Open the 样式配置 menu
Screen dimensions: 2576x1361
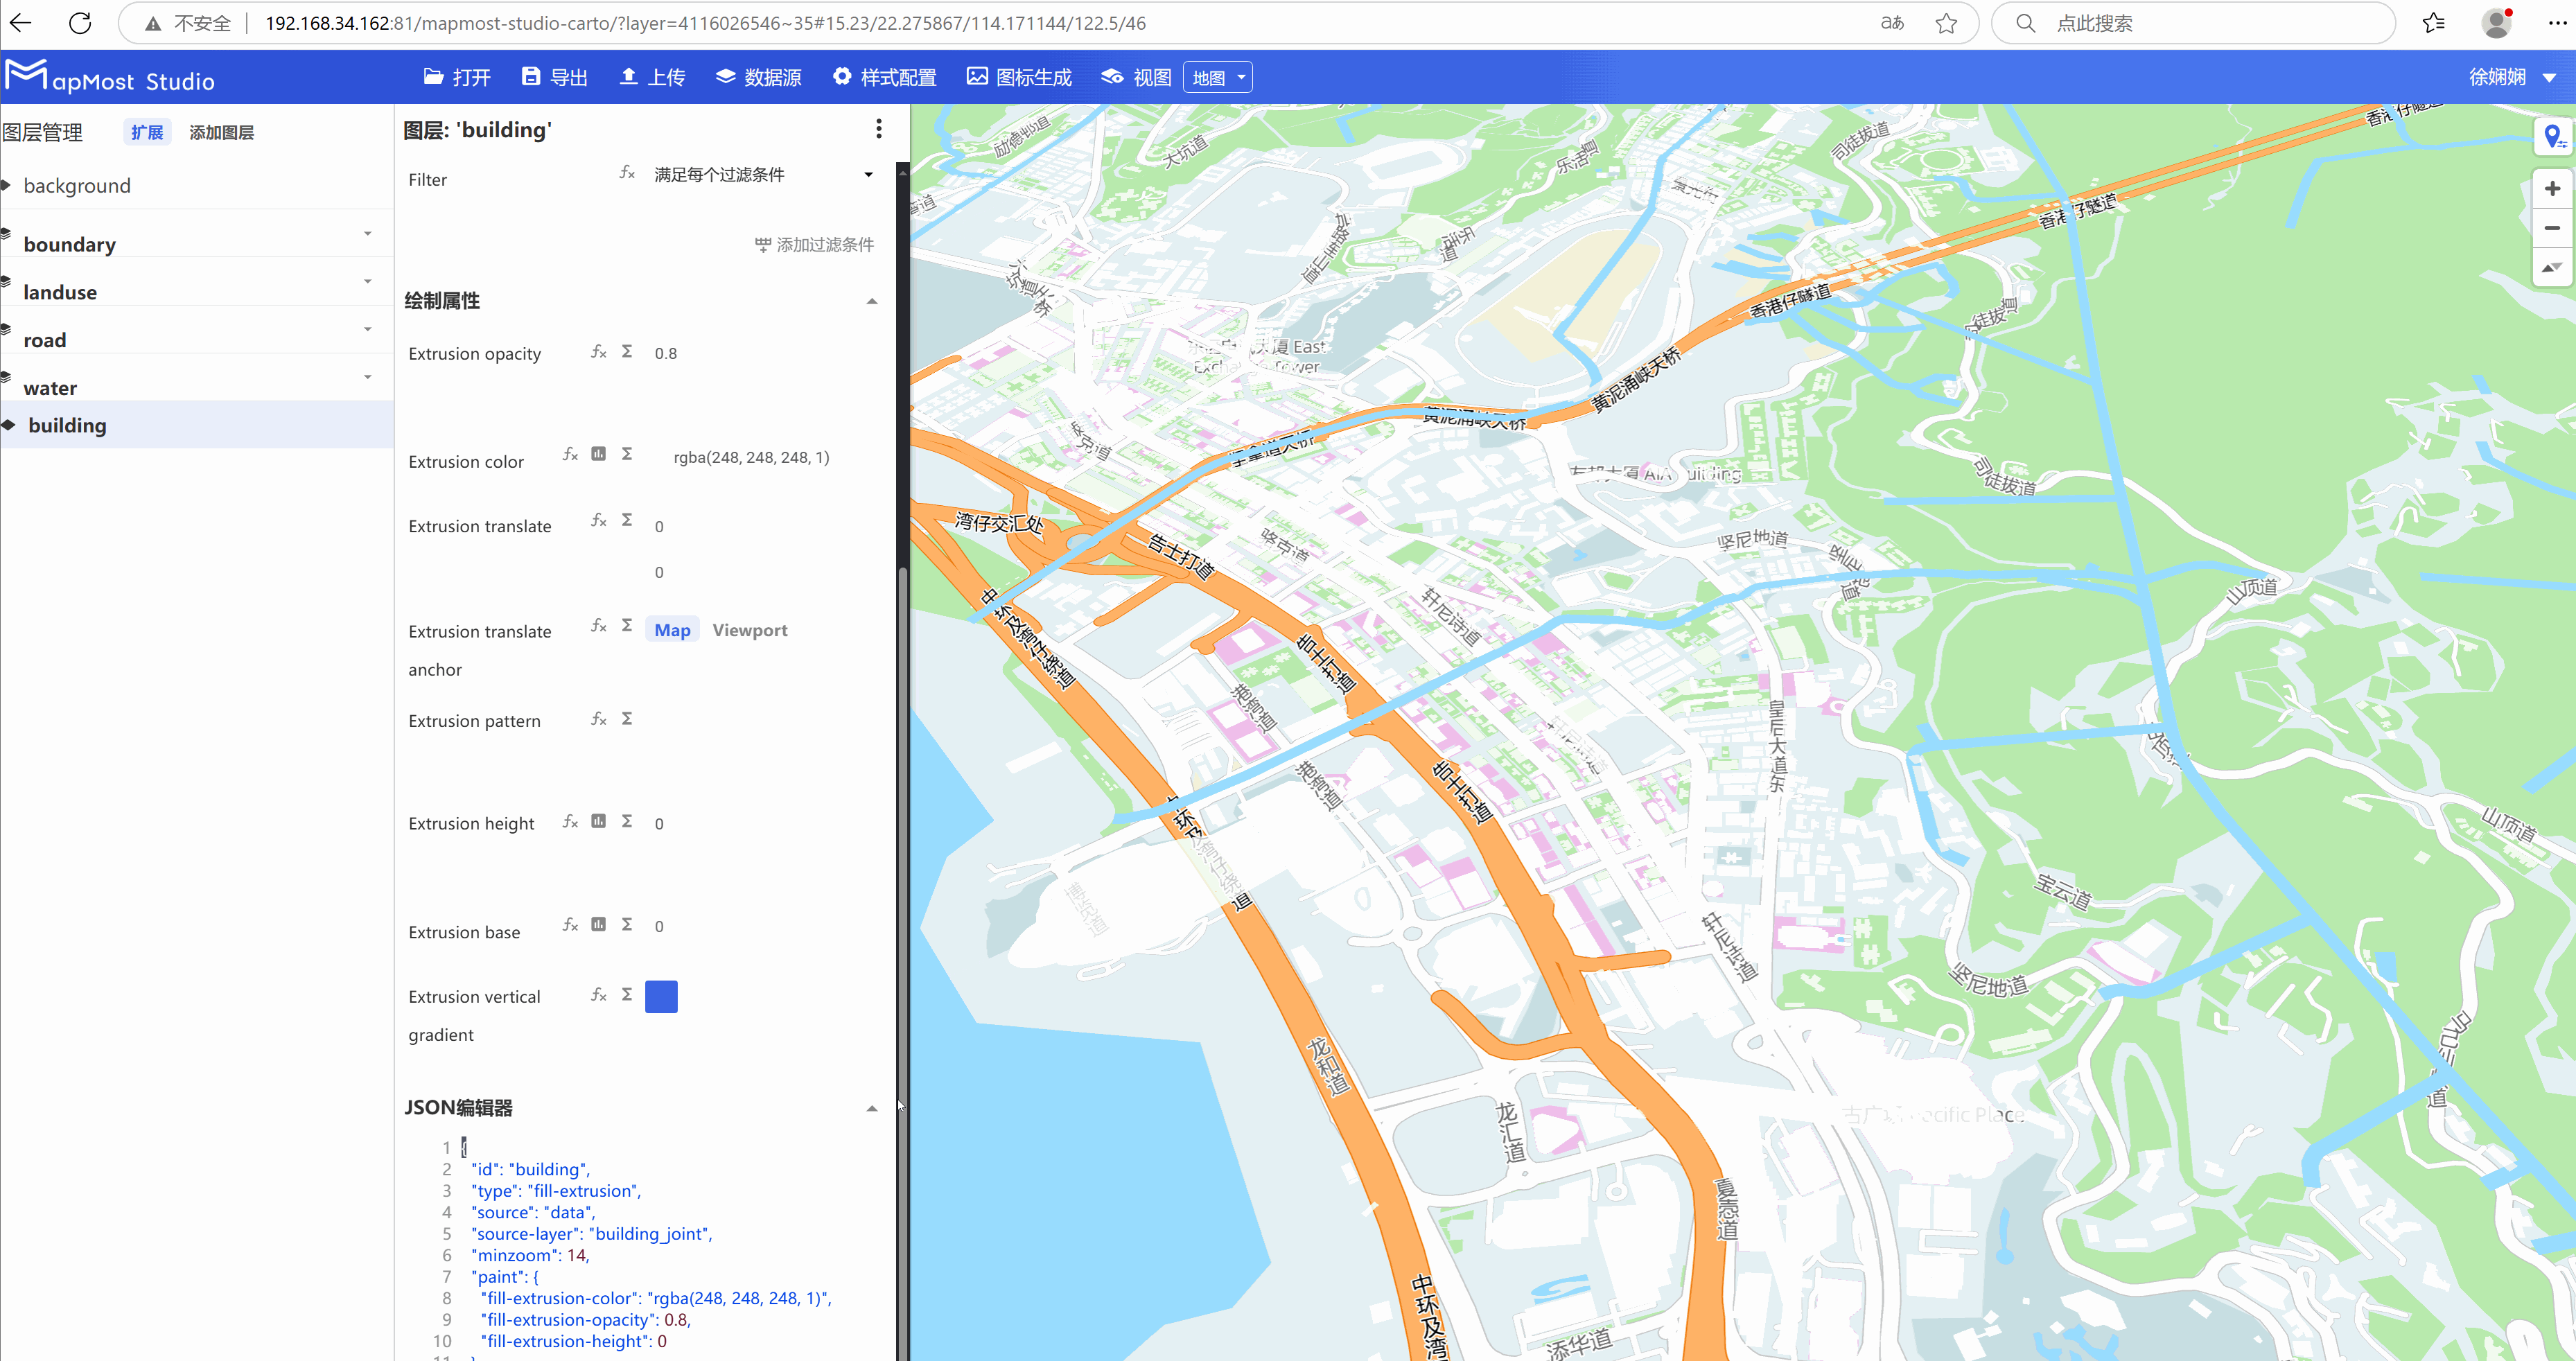click(x=885, y=77)
